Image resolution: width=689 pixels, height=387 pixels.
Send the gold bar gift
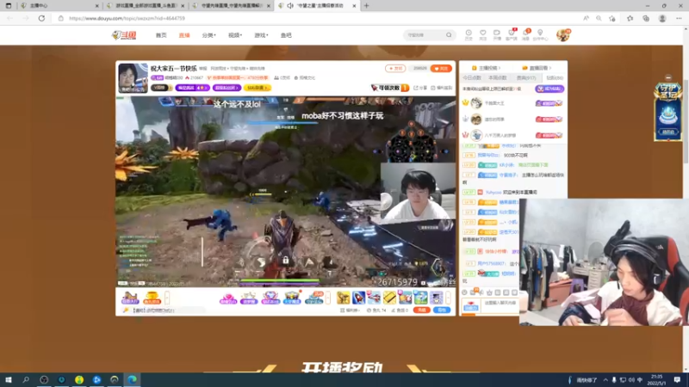[389, 298]
